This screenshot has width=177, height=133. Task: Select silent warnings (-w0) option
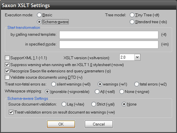coord(53,84)
